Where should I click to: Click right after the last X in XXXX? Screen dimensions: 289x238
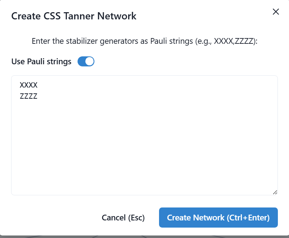point(38,85)
